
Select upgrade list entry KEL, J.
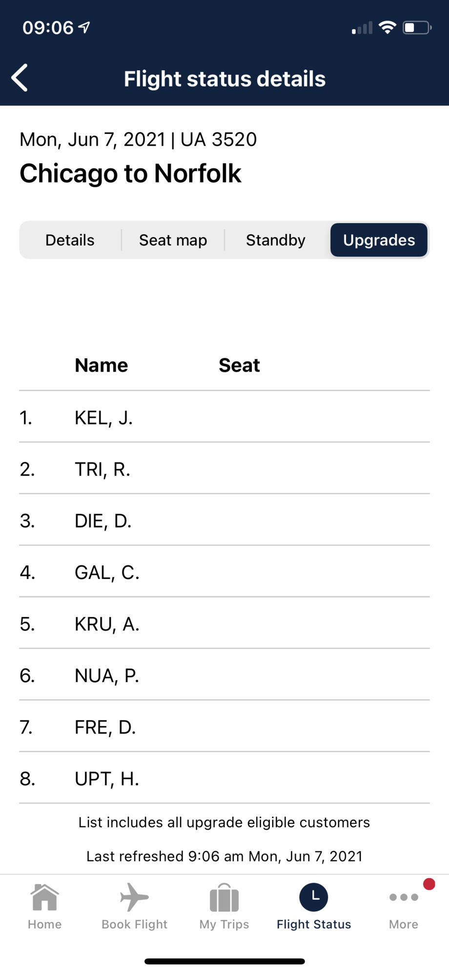(x=224, y=418)
